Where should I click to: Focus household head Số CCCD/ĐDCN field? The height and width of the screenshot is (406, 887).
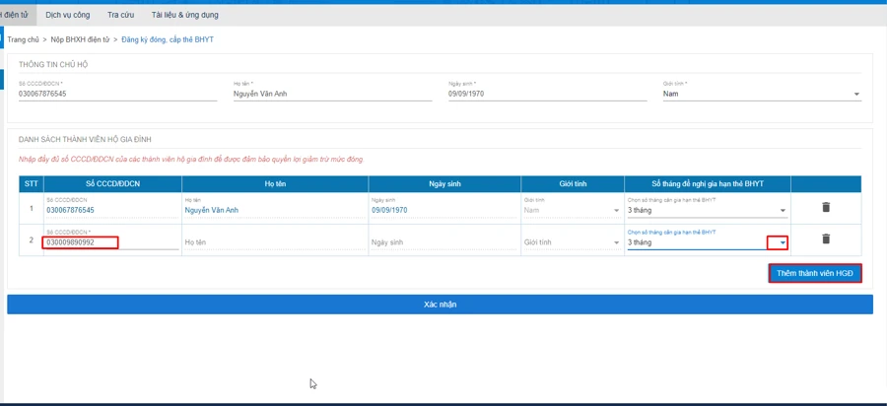tap(117, 95)
